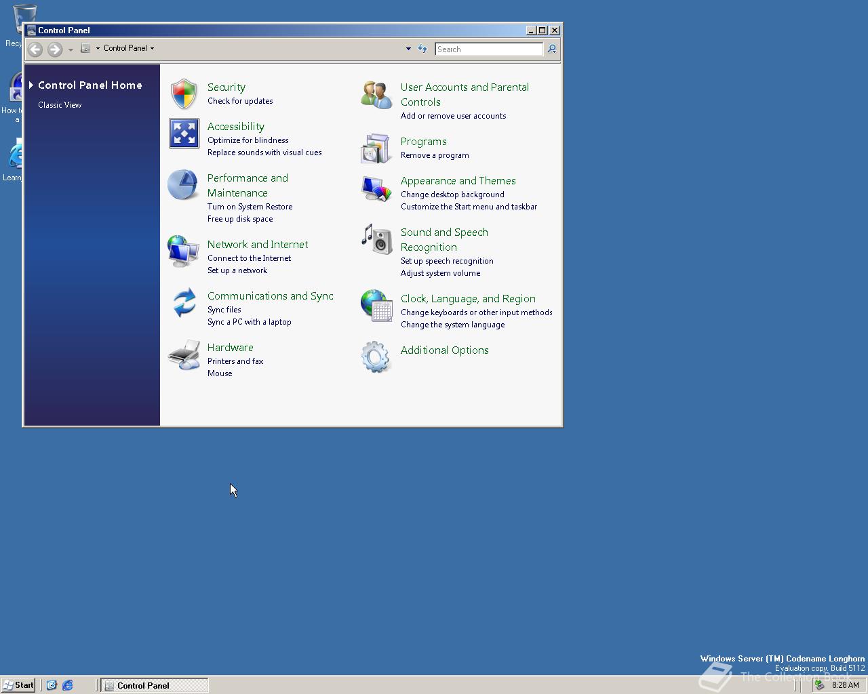Click Add or remove user accounts
The width and height of the screenshot is (868, 694).
point(454,116)
